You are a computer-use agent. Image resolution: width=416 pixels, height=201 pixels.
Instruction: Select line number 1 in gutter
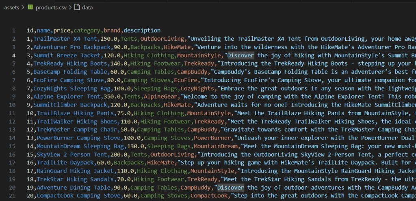click(x=13, y=31)
